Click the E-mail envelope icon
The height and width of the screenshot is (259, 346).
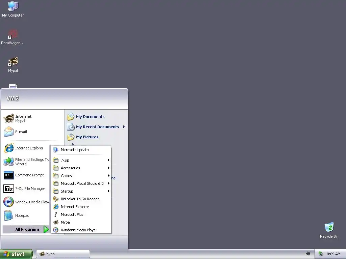(x=9, y=132)
